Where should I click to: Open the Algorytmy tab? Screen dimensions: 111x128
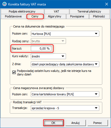(55, 16)
